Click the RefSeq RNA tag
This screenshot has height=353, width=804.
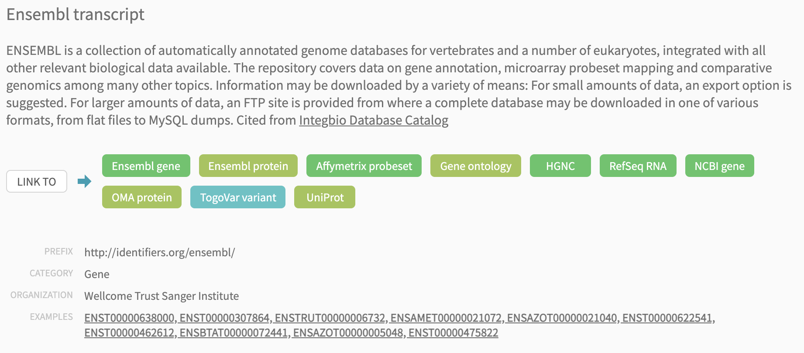coord(638,166)
